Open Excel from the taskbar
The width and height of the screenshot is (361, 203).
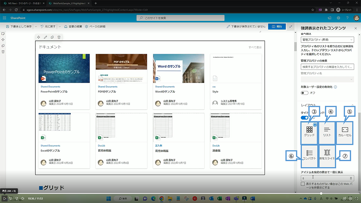pos(219,198)
